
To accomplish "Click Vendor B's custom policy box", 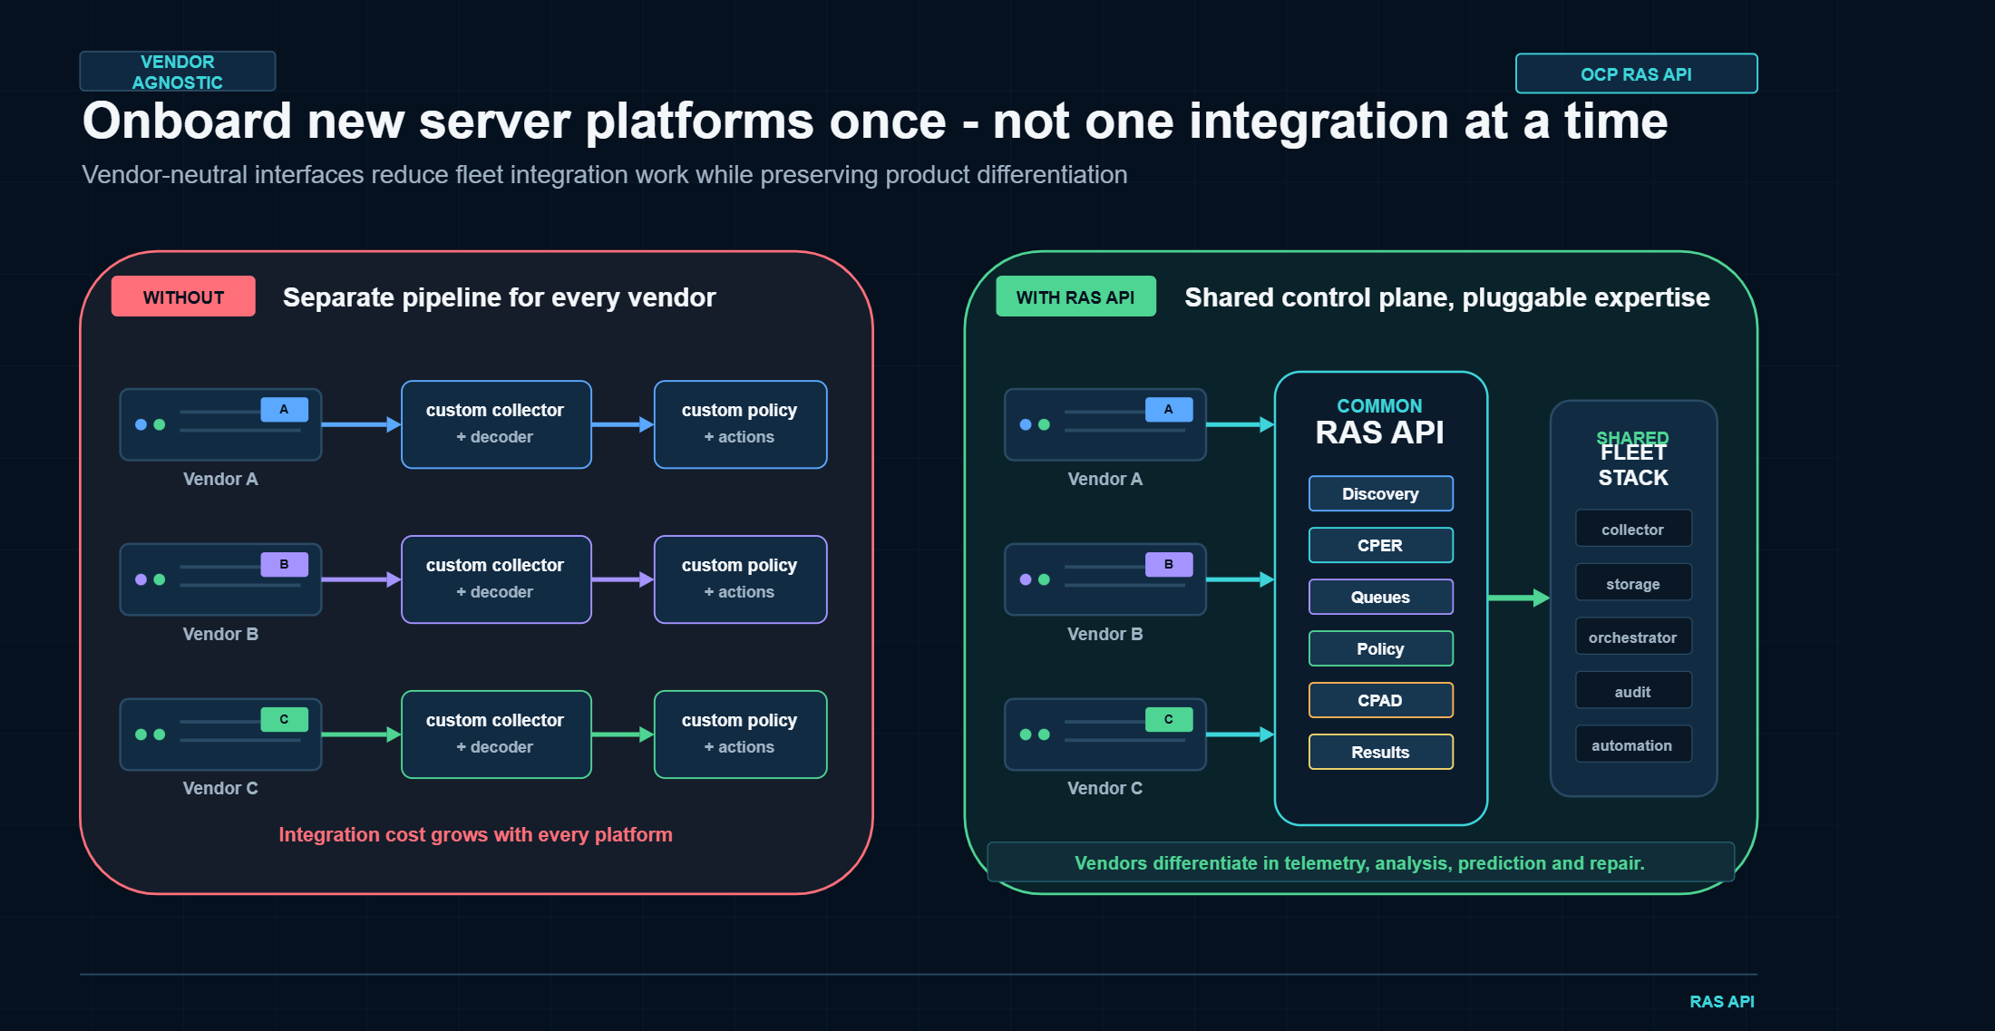I will (740, 579).
